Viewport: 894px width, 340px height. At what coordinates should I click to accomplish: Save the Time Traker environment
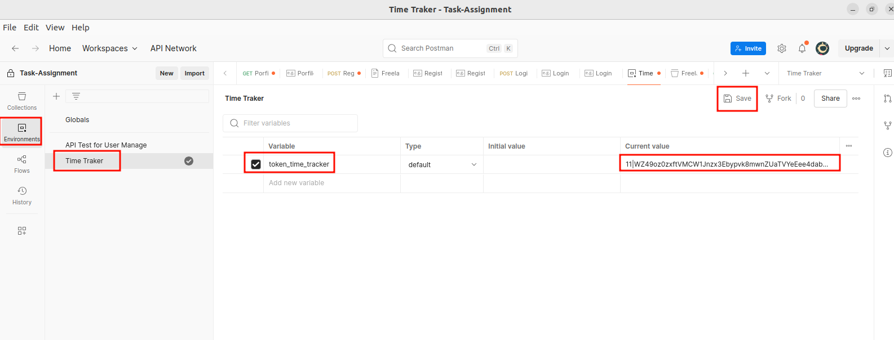[x=737, y=99]
